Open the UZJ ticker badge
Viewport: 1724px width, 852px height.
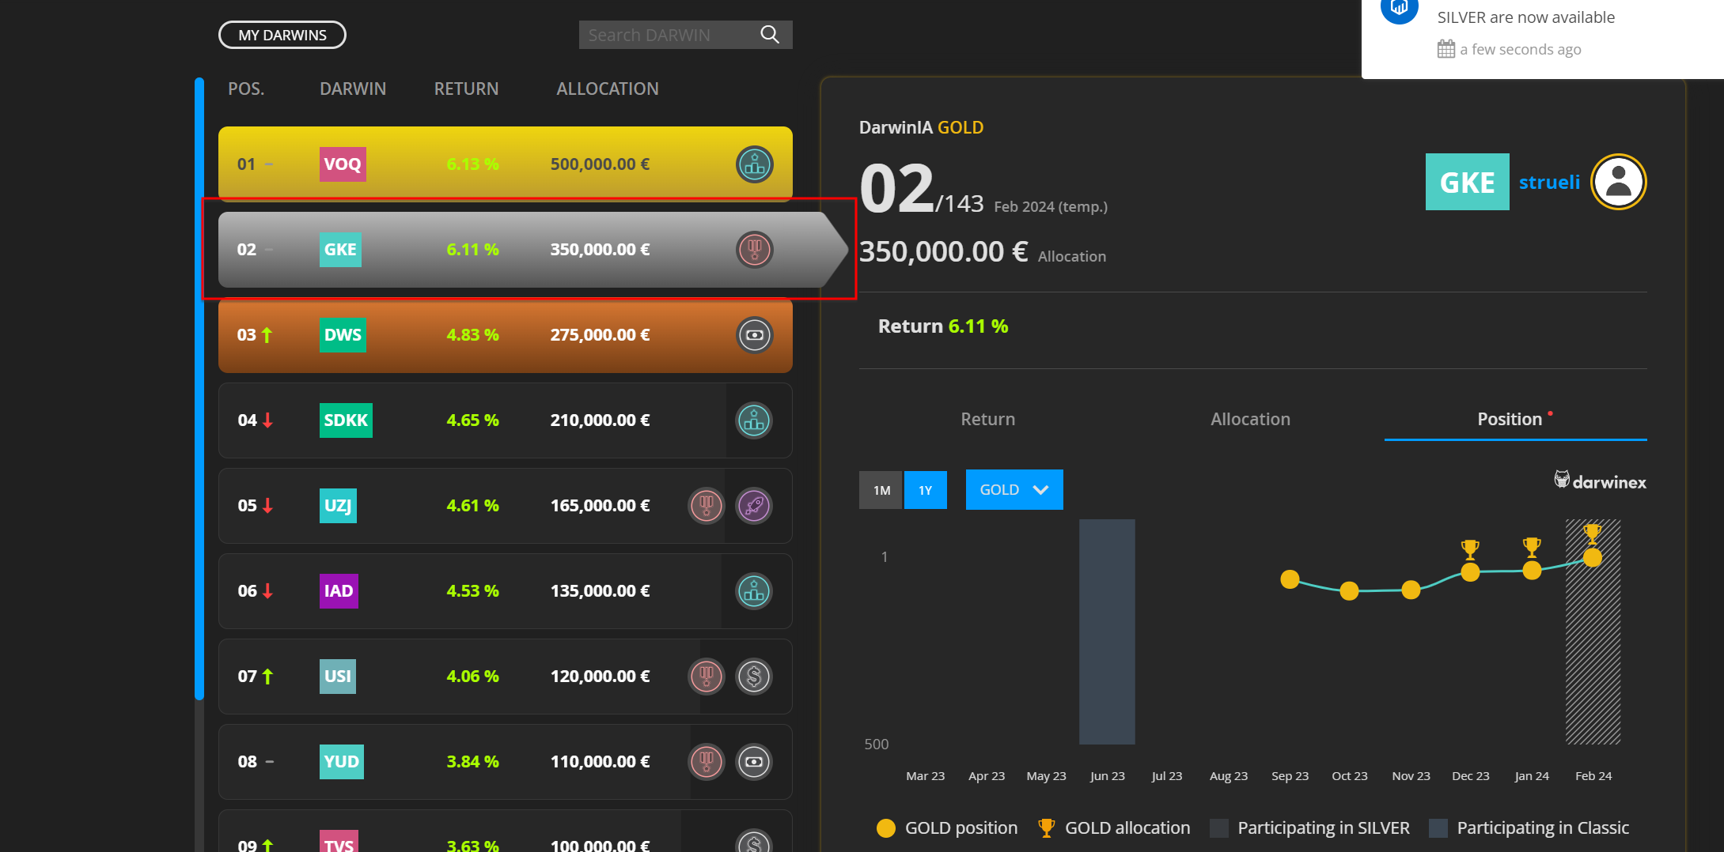(x=338, y=506)
